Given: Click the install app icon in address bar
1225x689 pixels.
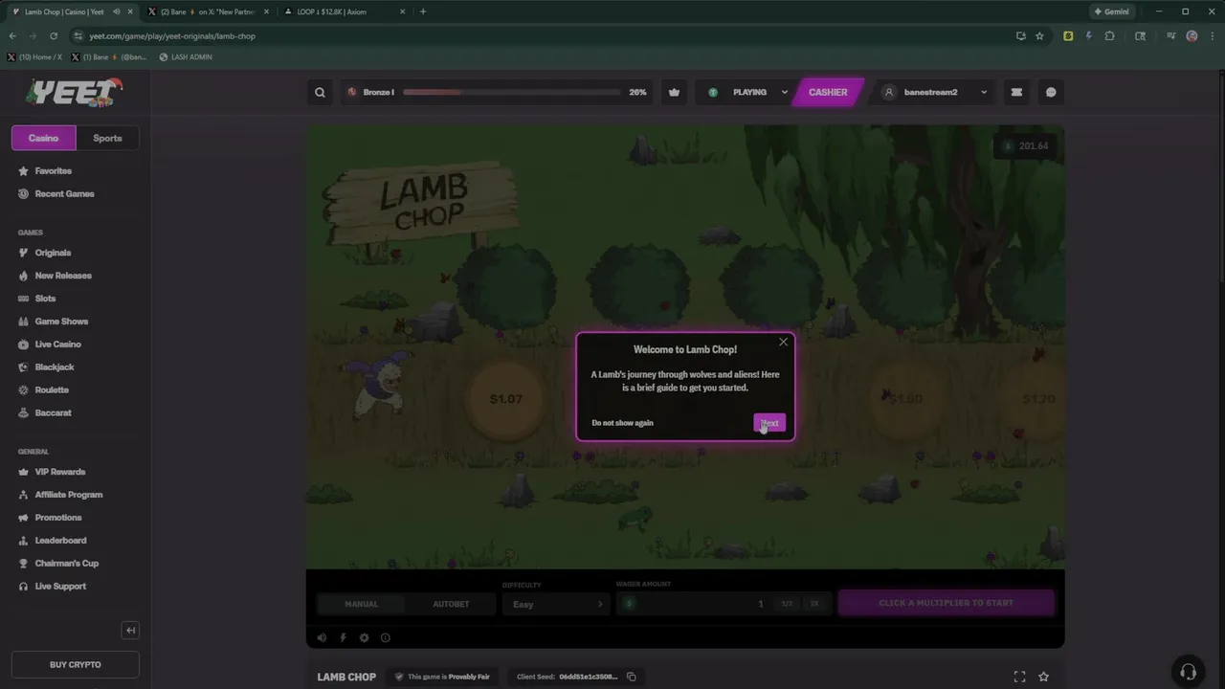Looking at the screenshot, I should (x=1020, y=35).
